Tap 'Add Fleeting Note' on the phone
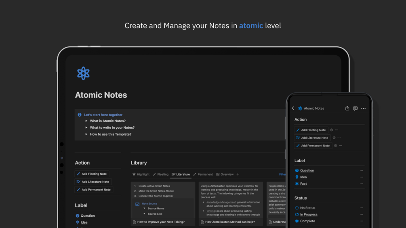 pyautogui.click(x=311, y=130)
